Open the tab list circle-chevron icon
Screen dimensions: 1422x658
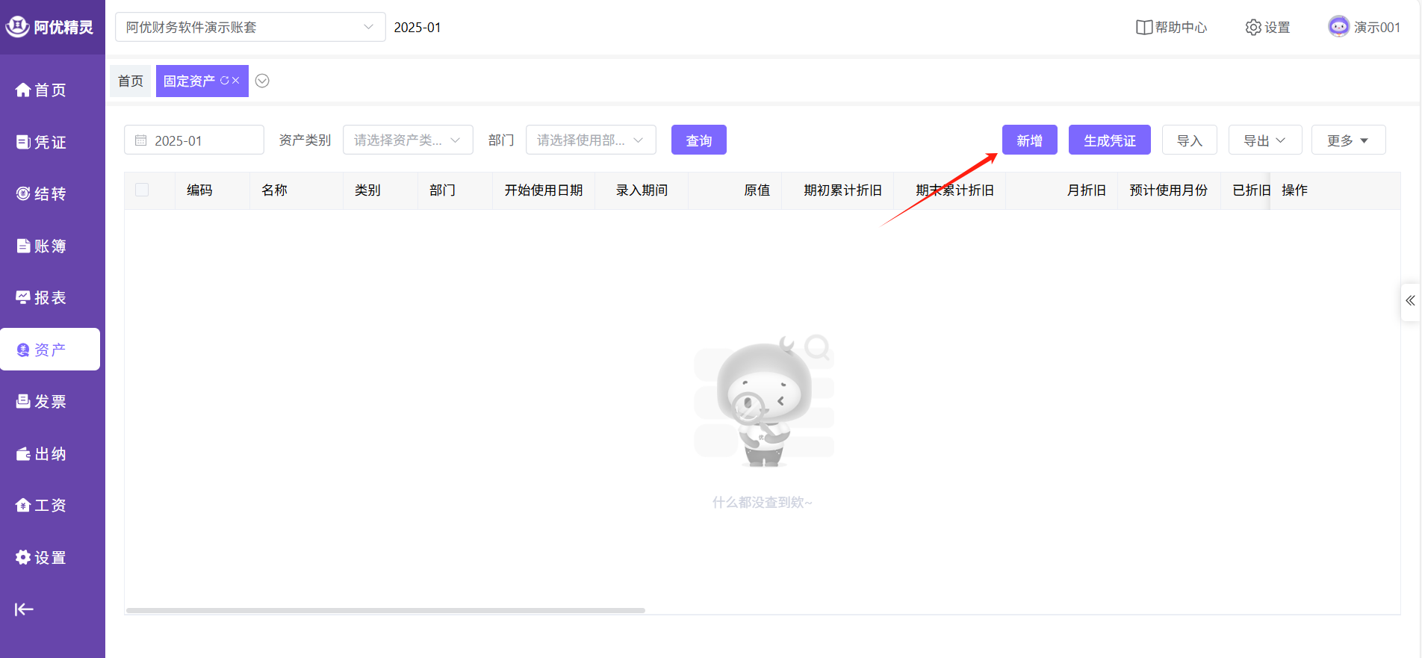[x=262, y=81]
